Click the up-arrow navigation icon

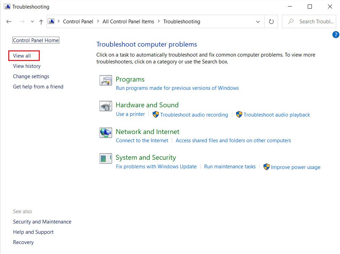pos(41,21)
